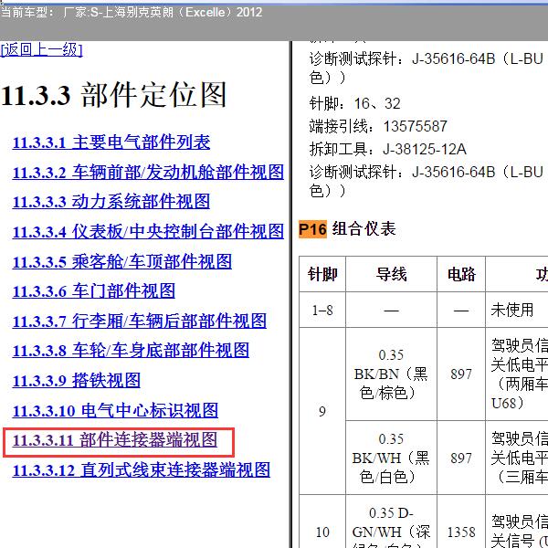Open 11.3.3.9 搭铁视图
The height and width of the screenshot is (548, 548).
[x=77, y=380]
